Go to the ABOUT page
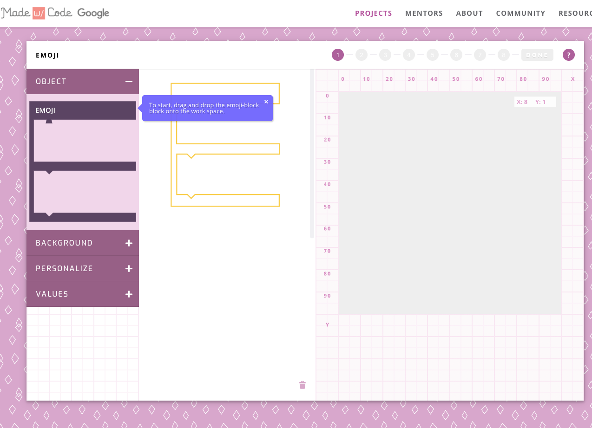Image resolution: width=592 pixels, height=428 pixels. 469,13
